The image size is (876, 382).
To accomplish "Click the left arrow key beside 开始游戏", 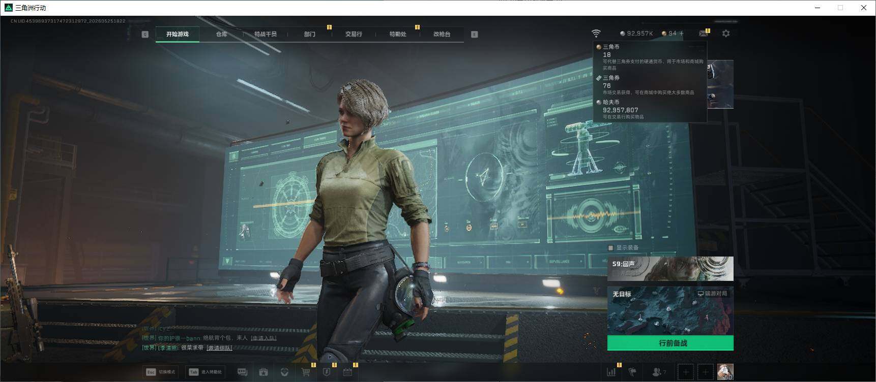I will tap(145, 34).
